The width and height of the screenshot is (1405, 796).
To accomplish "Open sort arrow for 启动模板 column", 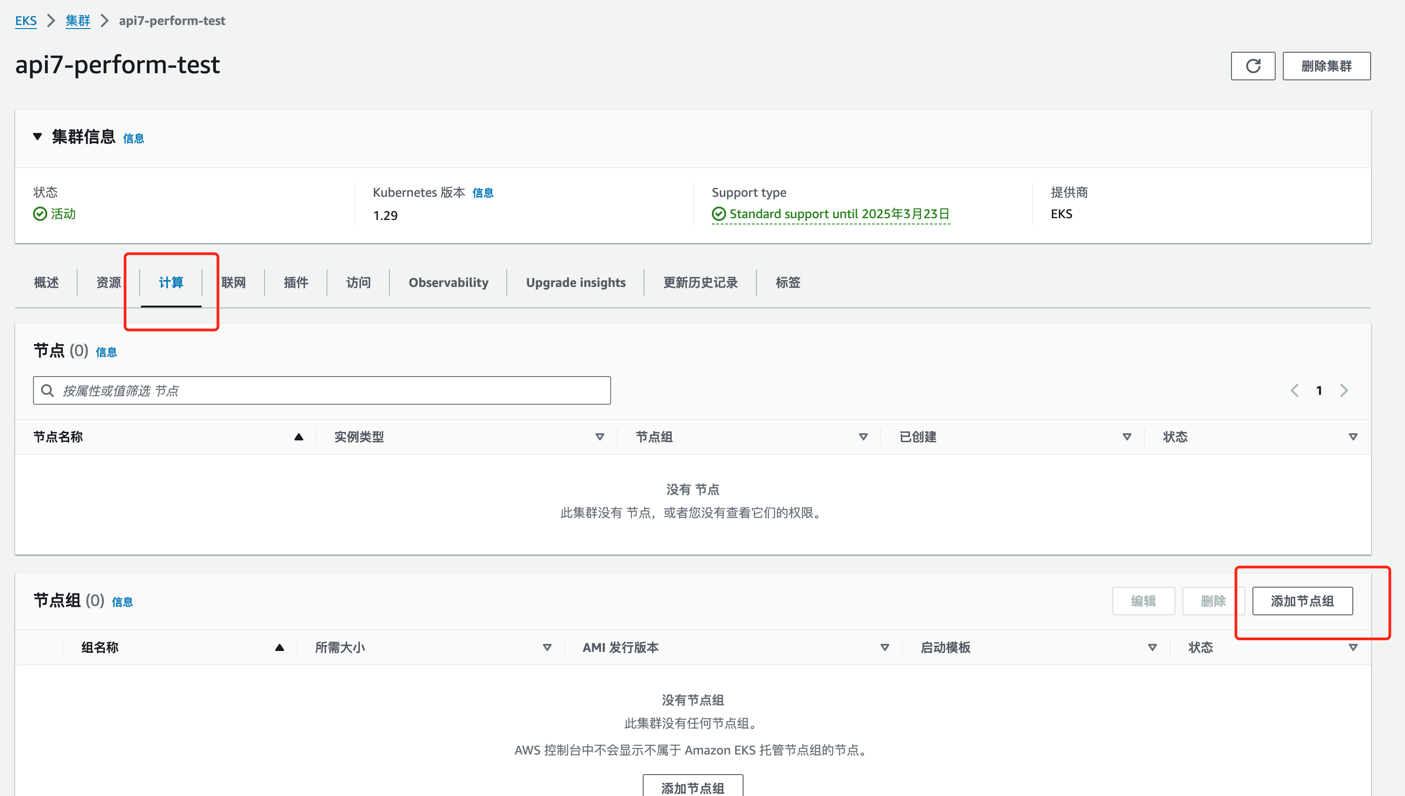I will point(1153,647).
